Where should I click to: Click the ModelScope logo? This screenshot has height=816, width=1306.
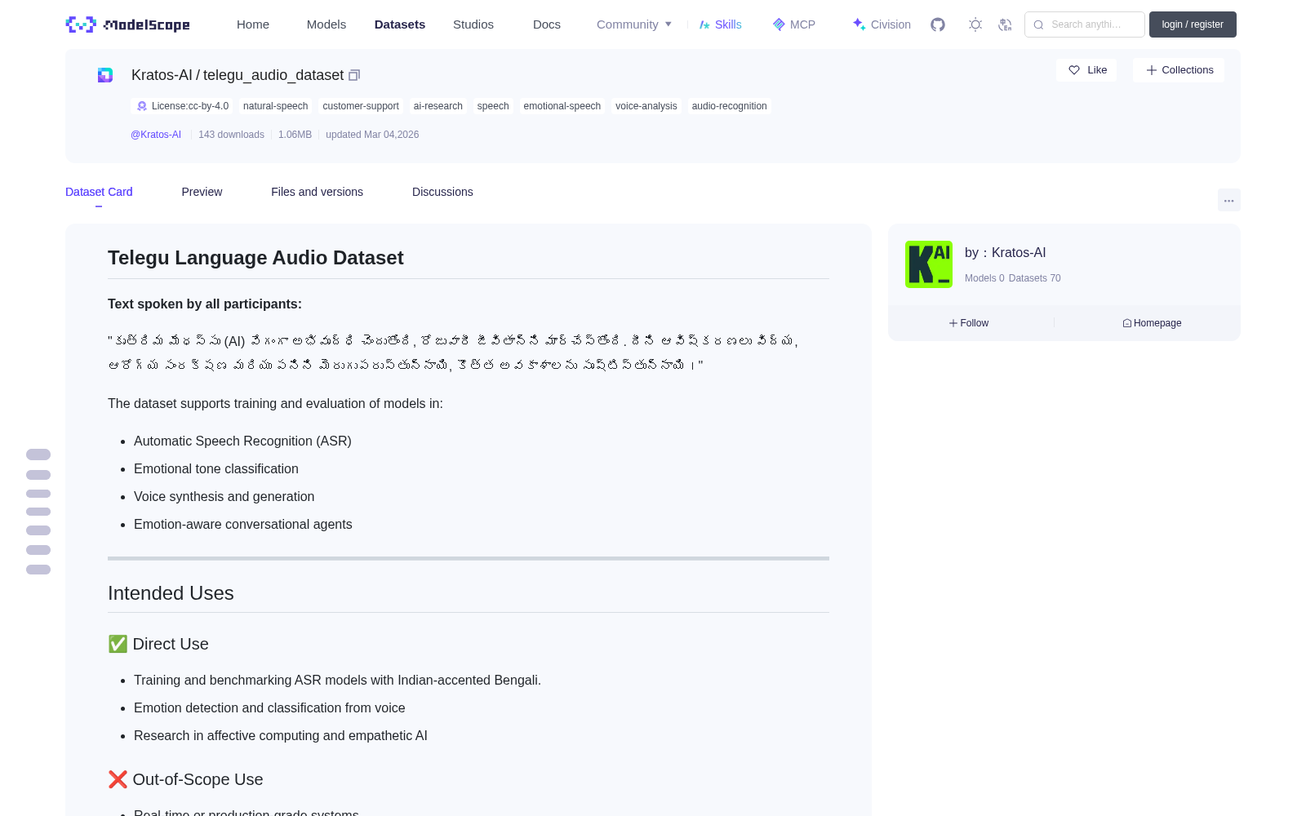pyautogui.click(x=128, y=24)
